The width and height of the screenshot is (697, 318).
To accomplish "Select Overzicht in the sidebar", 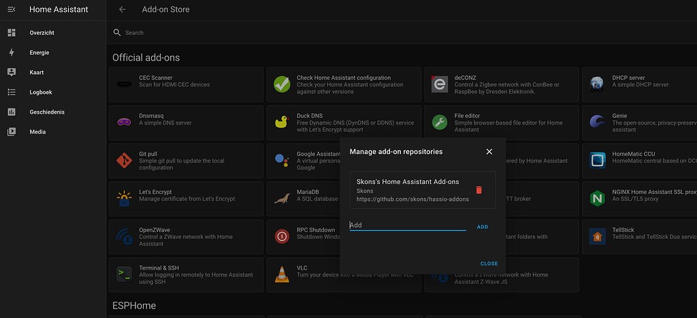I will pyautogui.click(x=42, y=33).
